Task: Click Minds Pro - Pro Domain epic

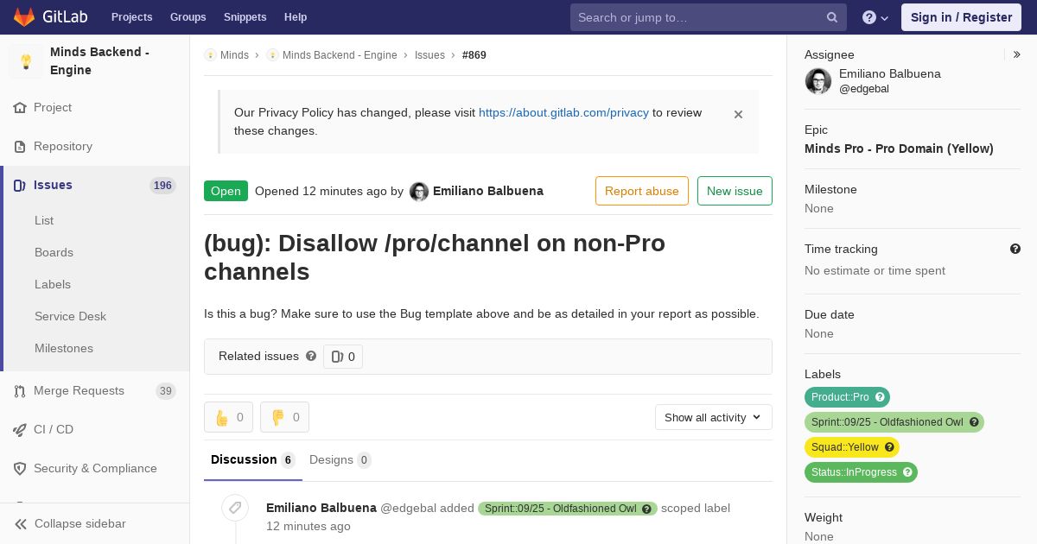Action: click(x=899, y=149)
